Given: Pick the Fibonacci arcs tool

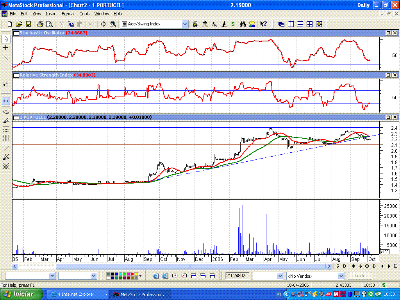Looking at the screenshot, I should pos(6,112).
